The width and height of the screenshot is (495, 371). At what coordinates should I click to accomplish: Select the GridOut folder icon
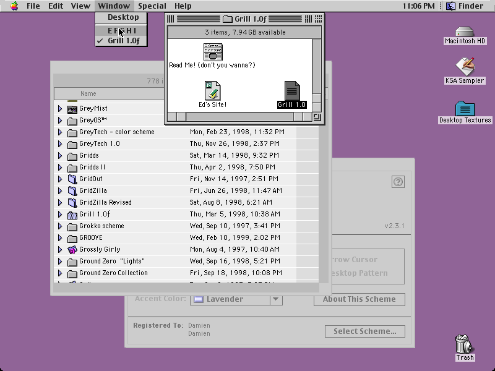pyautogui.click(x=72, y=179)
